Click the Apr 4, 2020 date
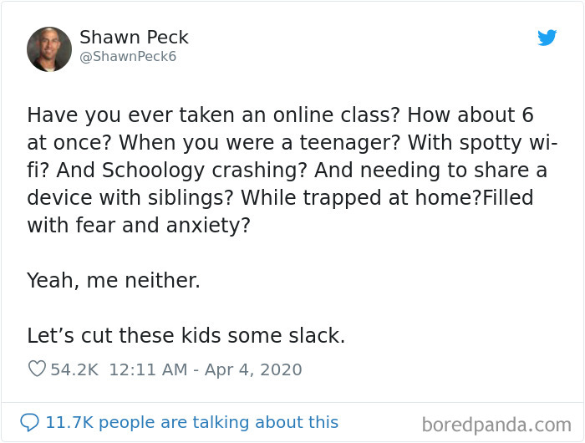This screenshot has height=443, width=585. [253, 369]
